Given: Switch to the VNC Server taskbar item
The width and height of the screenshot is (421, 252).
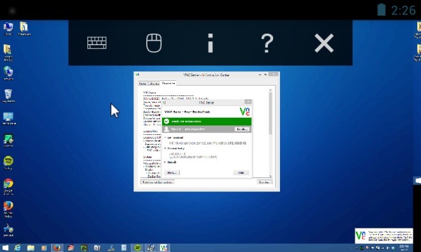Looking at the screenshot, I should pos(163,248).
